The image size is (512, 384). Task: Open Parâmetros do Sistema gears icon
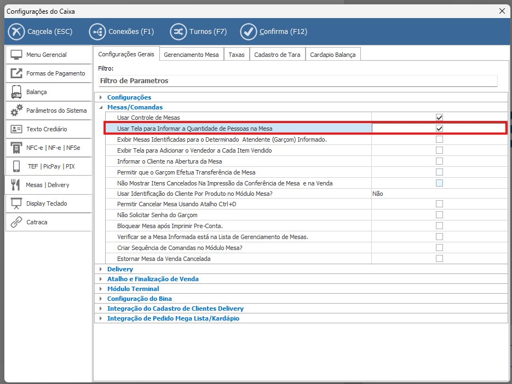click(16, 110)
